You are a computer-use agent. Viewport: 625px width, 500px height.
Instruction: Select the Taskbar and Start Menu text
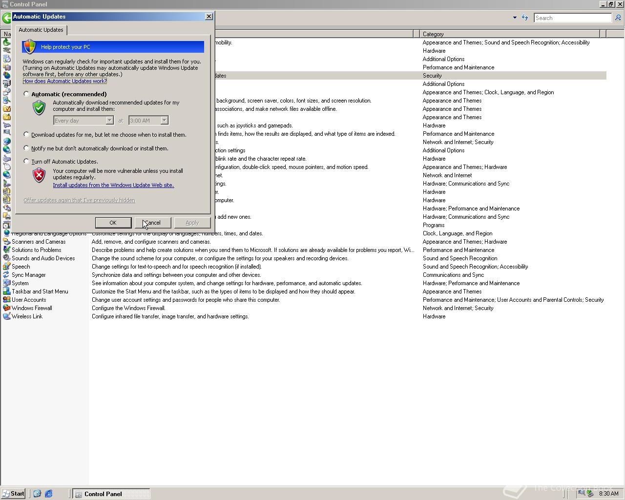tap(40, 292)
